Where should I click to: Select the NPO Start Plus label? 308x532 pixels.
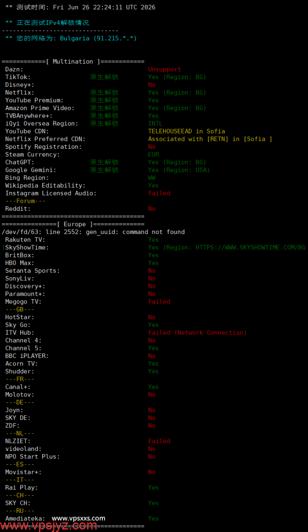tap(32, 456)
